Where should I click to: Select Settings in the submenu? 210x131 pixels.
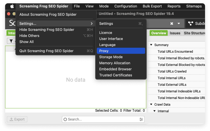click(121, 24)
